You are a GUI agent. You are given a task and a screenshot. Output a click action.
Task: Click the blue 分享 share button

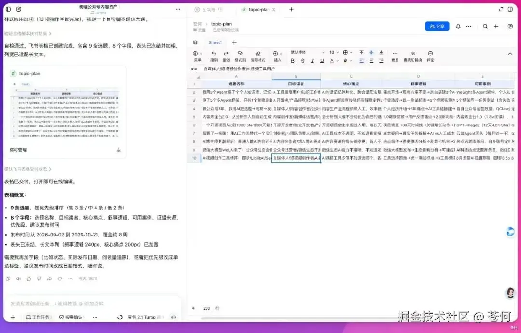437,26
